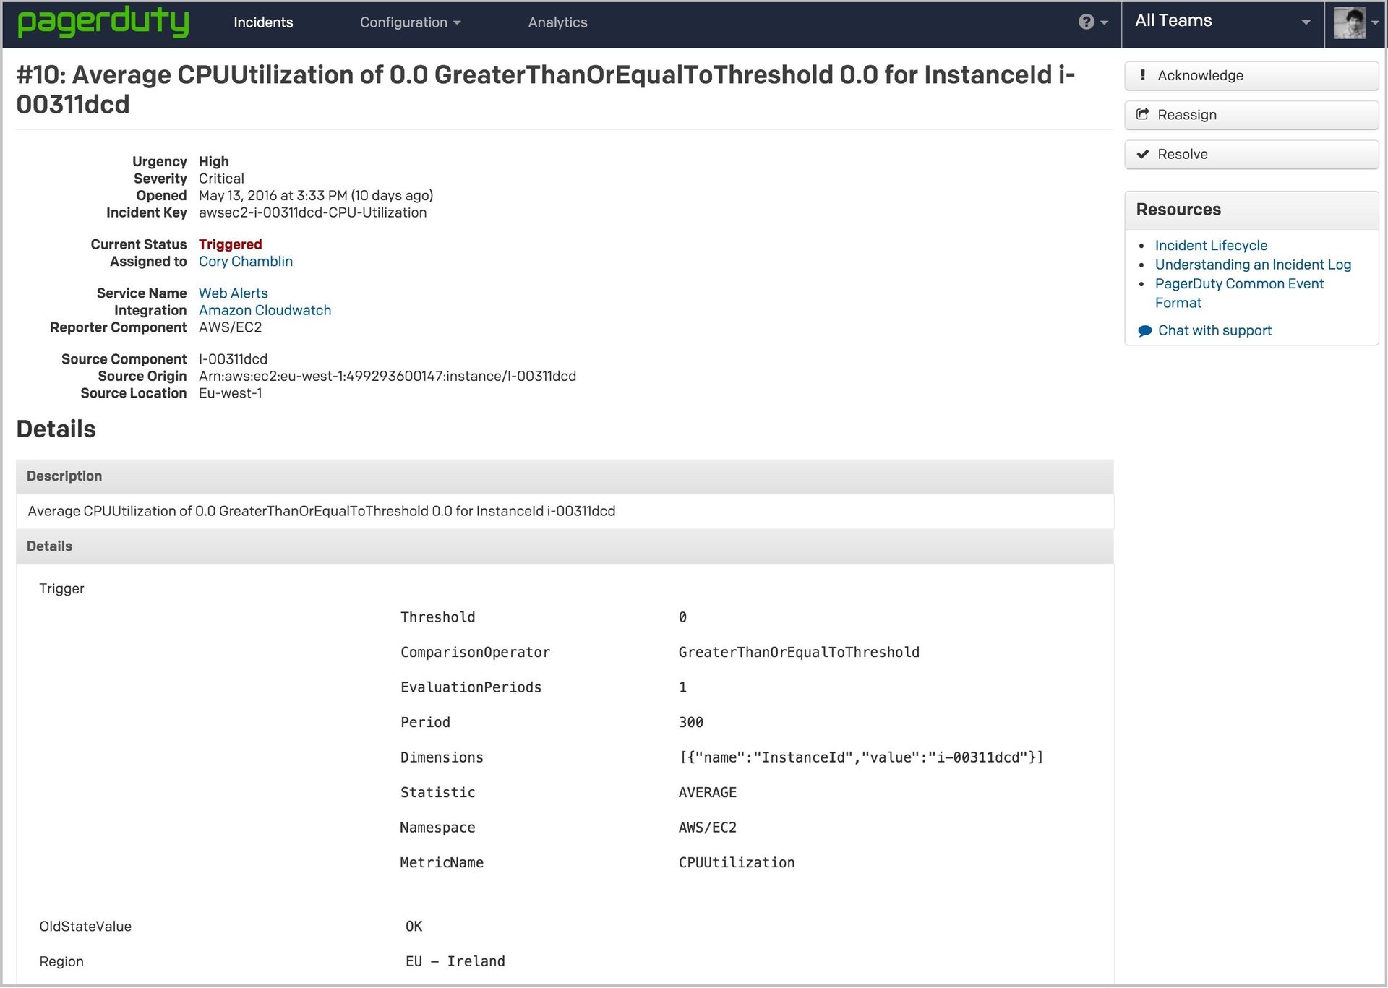Open Understanding an Incident Log link

(x=1253, y=265)
